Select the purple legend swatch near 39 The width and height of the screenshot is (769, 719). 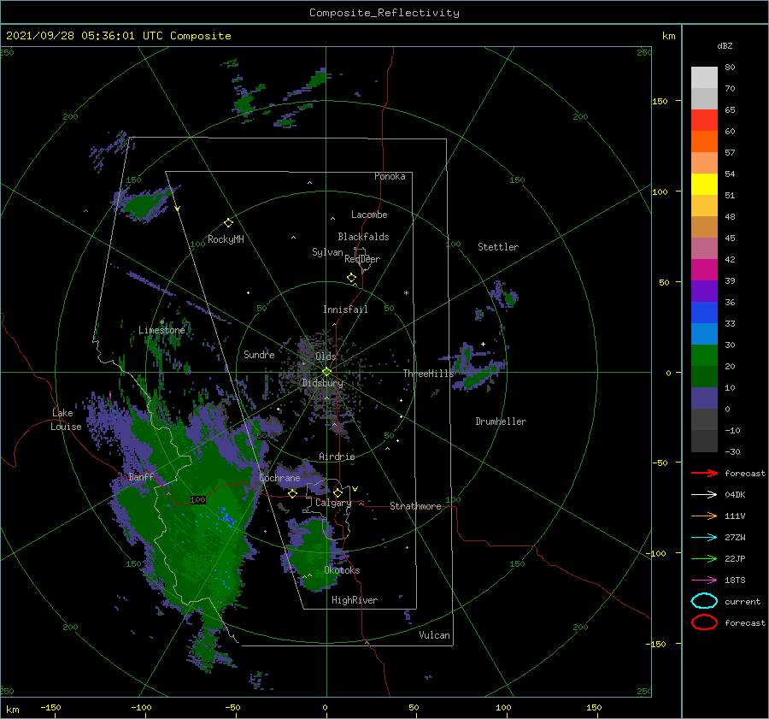tap(704, 291)
